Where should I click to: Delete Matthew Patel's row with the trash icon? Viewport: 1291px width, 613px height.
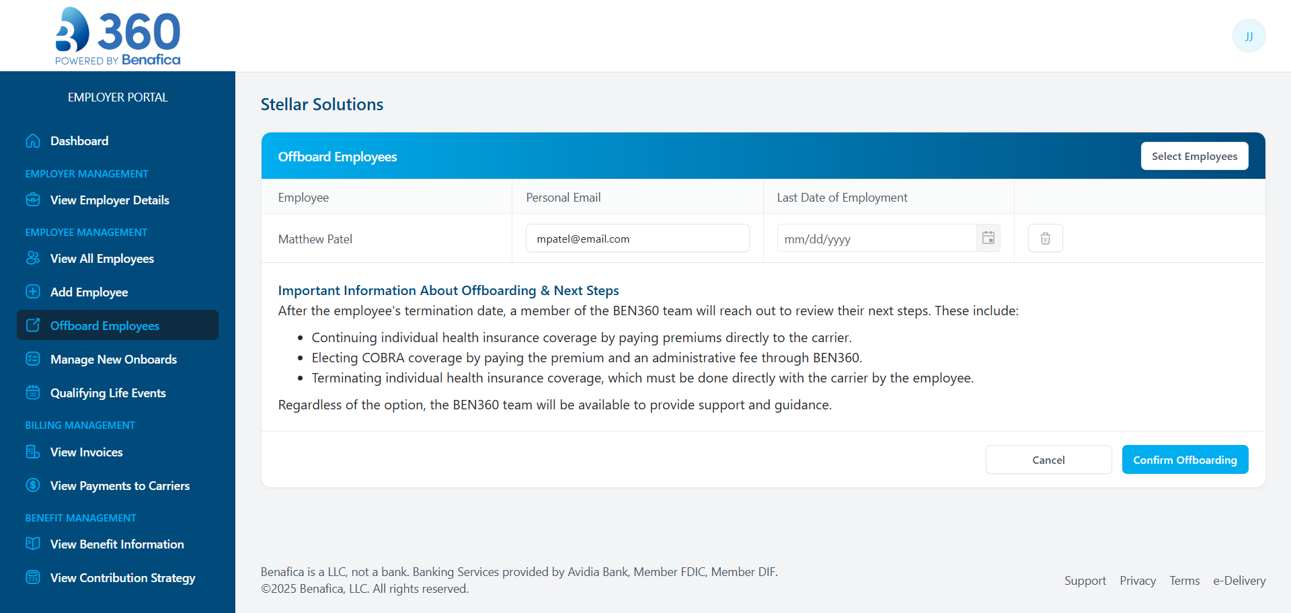click(1045, 238)
